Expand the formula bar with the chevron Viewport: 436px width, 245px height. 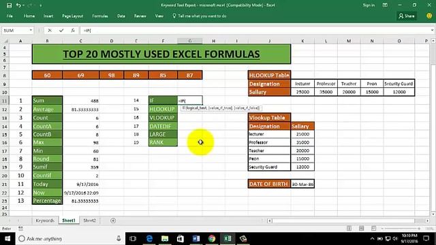coord(432,30)
